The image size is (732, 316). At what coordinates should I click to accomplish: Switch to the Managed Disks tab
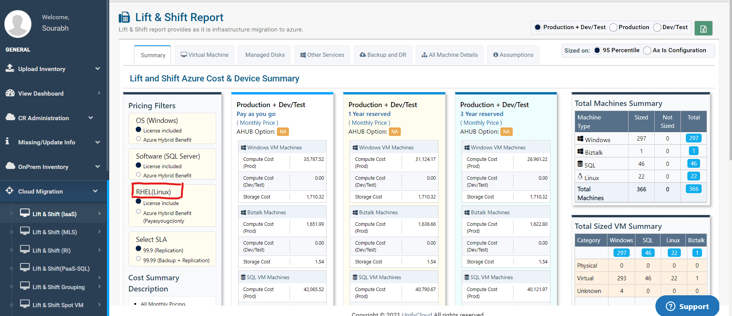pyautogui.click(x=265, y=55)
